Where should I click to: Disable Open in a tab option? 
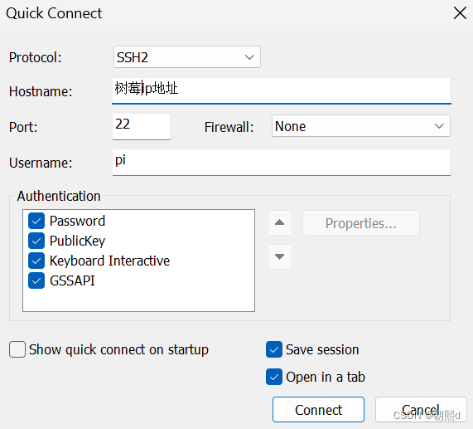(x=274, y=377)
